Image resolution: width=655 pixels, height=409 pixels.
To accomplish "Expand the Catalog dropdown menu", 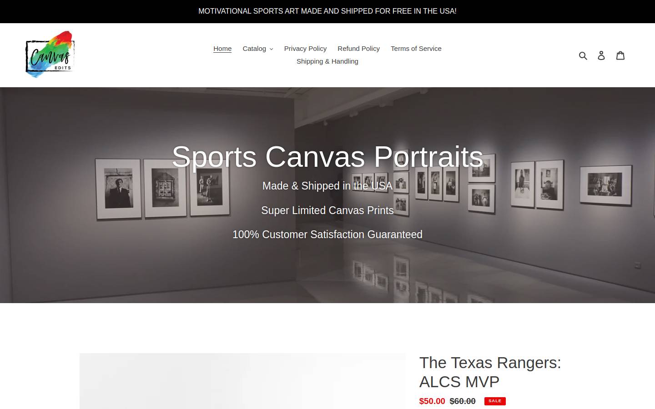I will click(257, 49).
